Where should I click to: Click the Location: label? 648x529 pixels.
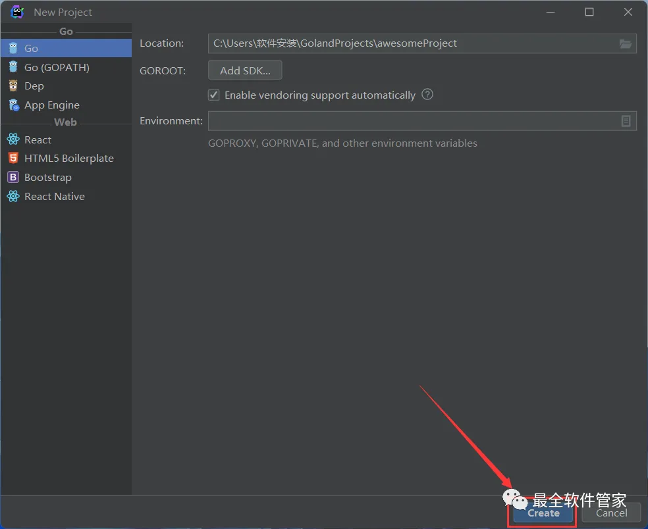[161, 43]
